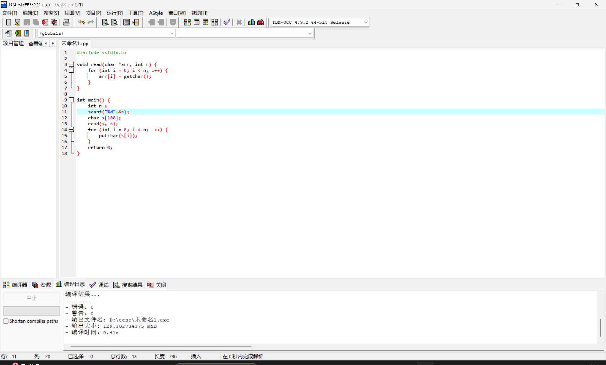Click the left tab-scroll arrow in sidebar
The width and height of the screenshot is (606, 365).
pos(46,43)
